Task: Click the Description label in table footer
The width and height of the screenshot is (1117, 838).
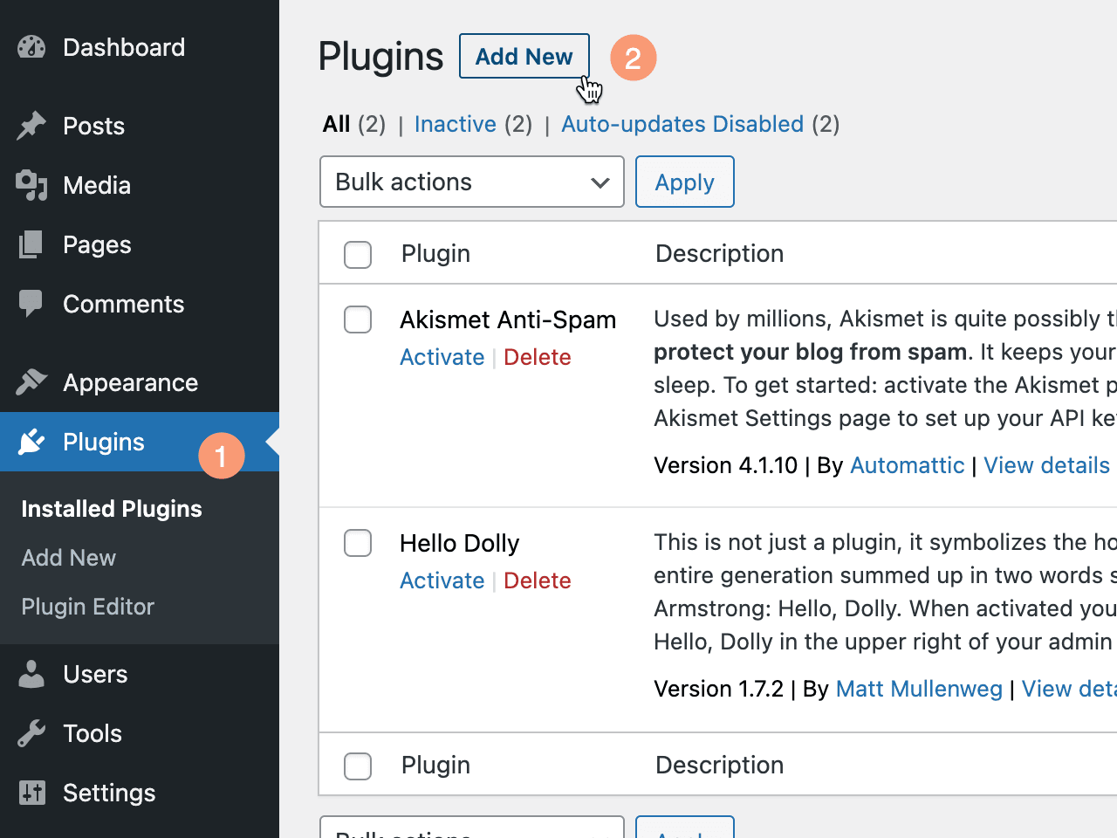Action: (x=720, y=766)
